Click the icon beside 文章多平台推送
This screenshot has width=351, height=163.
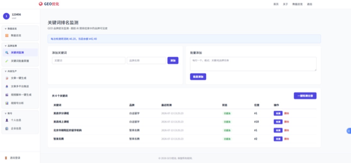click(7, 87)
